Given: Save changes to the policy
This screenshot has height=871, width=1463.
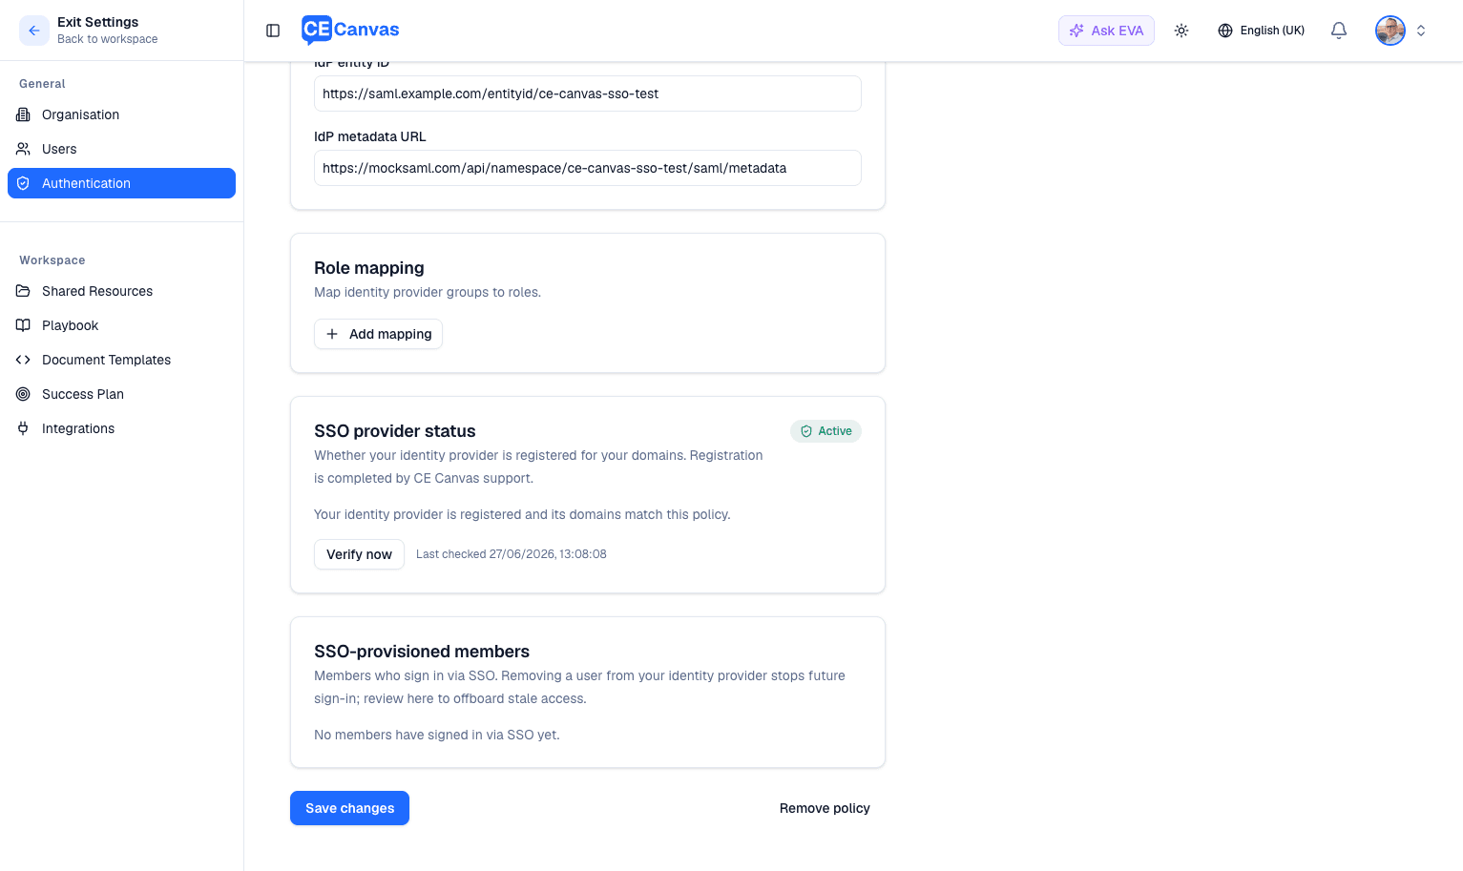Looking at the screenshot, I should coord(349,808).
